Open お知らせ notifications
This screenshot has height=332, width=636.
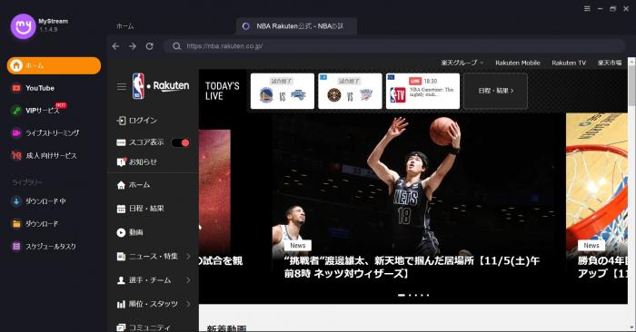[137, 162]
